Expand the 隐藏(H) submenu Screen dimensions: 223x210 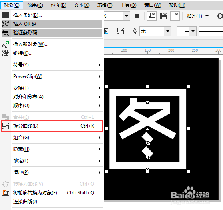click(57, 149)
